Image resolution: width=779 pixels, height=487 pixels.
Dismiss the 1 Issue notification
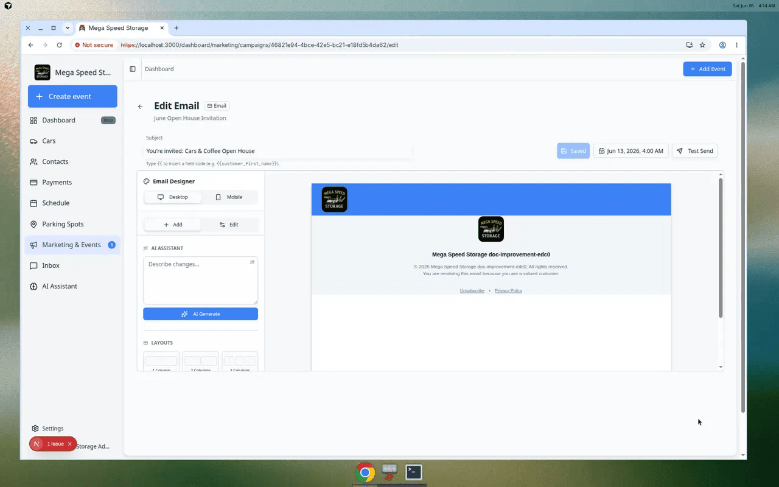(69, 444)
